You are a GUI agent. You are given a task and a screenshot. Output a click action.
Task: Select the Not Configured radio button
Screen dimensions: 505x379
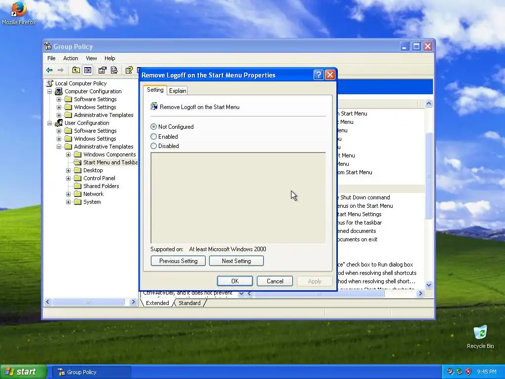pyautogui.click(x=154, y=127)
